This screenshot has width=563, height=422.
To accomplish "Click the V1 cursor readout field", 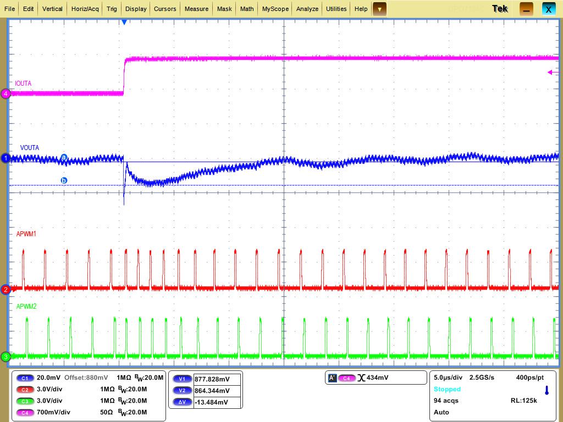I will click(x=215, y=378).
